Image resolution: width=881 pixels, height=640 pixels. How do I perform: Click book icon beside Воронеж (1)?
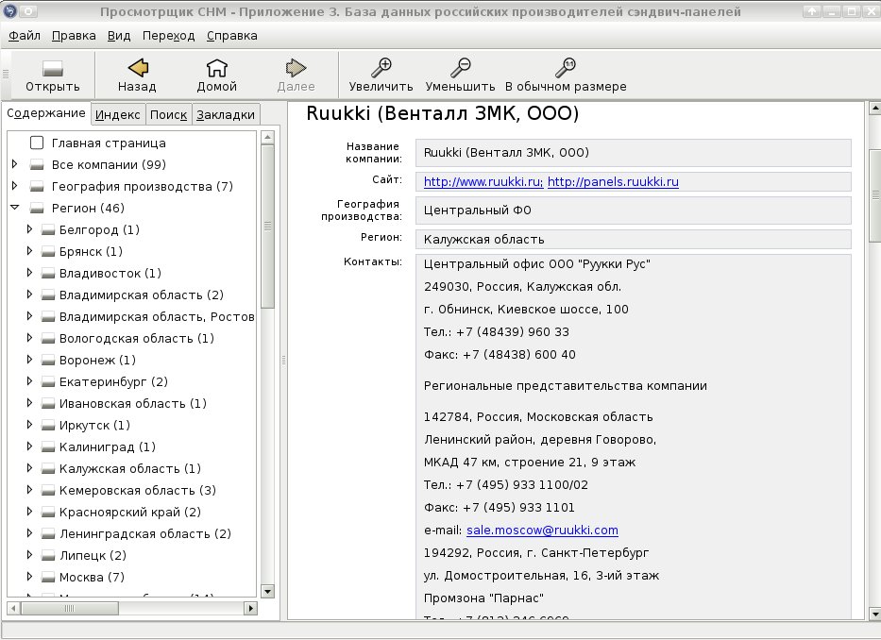(x=48, y=361)
